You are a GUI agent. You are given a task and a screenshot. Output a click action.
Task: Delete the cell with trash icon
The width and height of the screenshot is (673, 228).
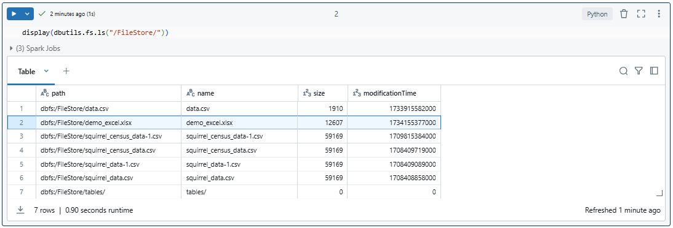(624, 14)
